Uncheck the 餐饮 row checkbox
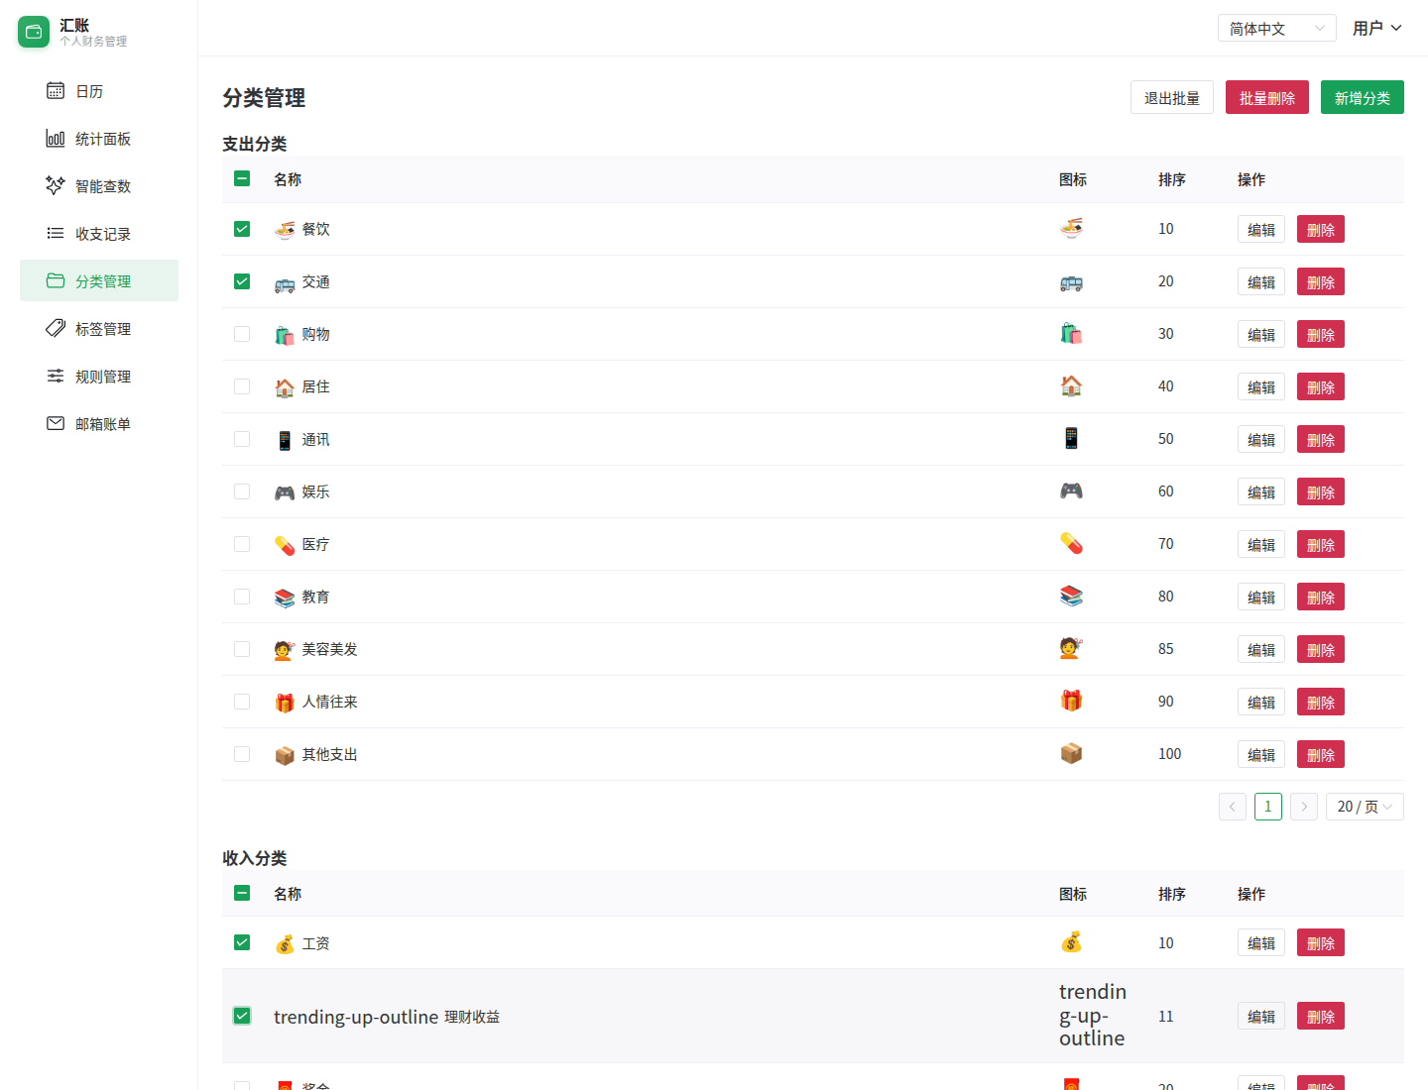Viewport: 1428px width, 1090px height. tap(242, 229)
